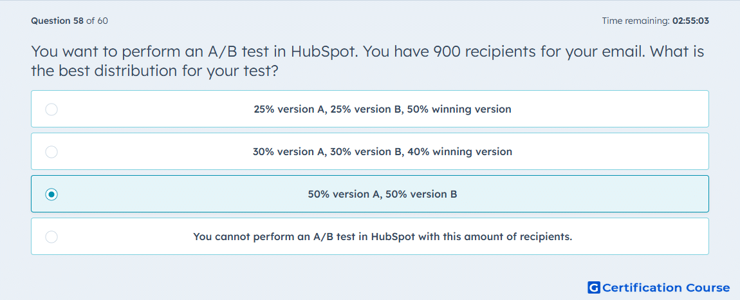Click the selected 50% version A radio button
Screen dimensions: 740x300
click(51, 194)
